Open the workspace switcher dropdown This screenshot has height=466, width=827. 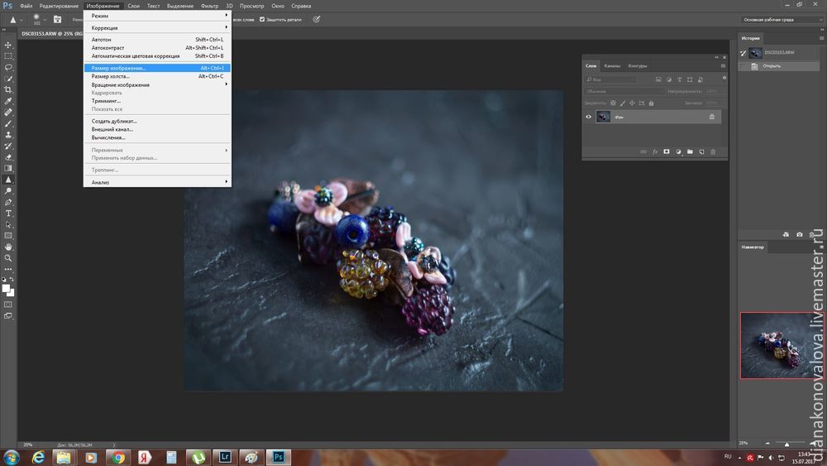(782, 20)
